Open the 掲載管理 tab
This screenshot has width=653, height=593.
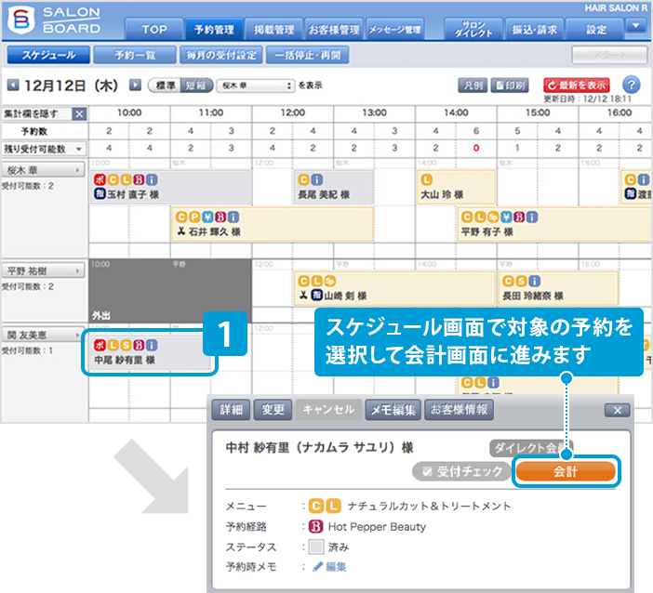coord(273,29)
